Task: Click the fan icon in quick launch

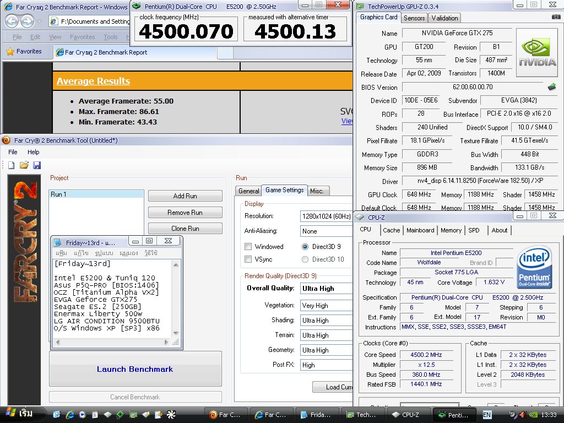Action: tap(171, 415)
